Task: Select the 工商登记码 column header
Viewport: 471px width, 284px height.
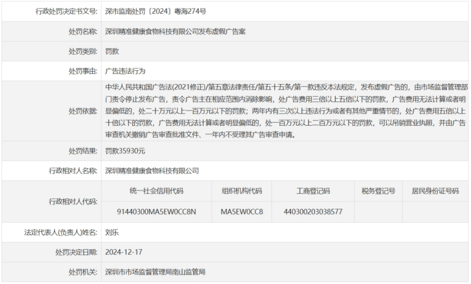Action: pyautogui.click(x=309, y=191)
